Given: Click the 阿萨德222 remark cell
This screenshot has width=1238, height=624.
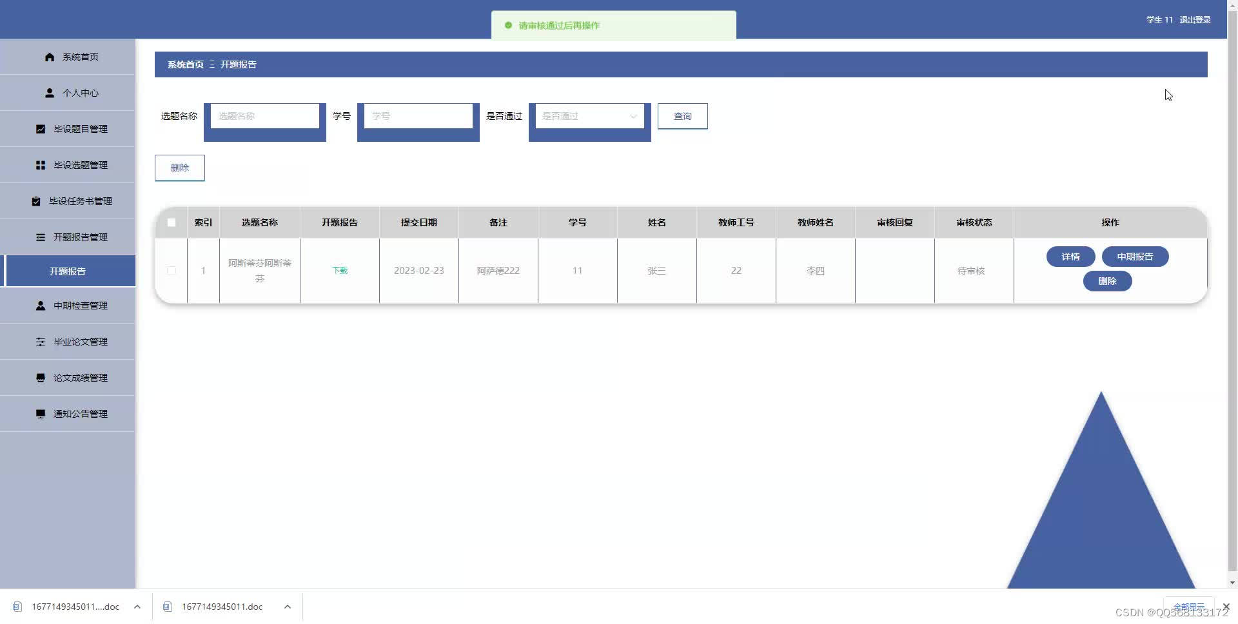Looking at the screenshot, I should click(x=498, y=271).
